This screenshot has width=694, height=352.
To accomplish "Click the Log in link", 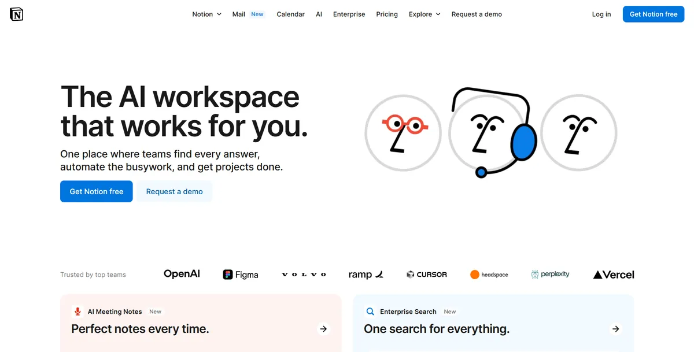I will [601, 14].
